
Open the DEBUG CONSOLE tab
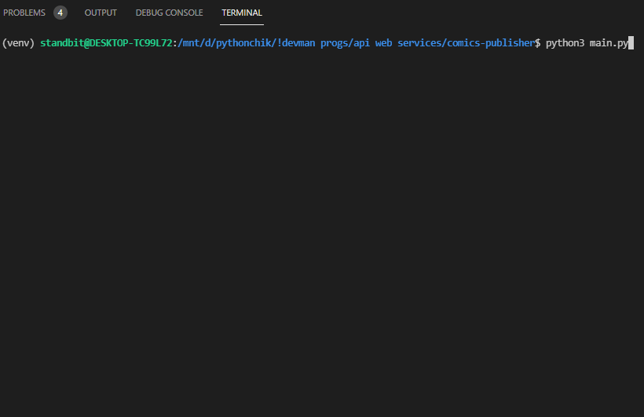pos(169,13)
